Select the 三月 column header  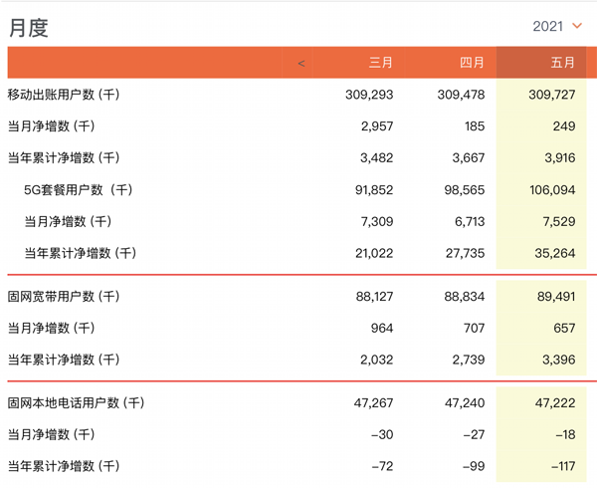coord(380,63)
